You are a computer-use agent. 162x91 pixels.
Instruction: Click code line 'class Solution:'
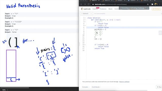coord(94,18)
